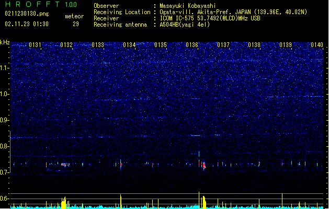Image resolution: width=329 pixels, height=209 pixels.
Task: Click the observer name Masayuki Kobayashi
Action: pos(188,6)
